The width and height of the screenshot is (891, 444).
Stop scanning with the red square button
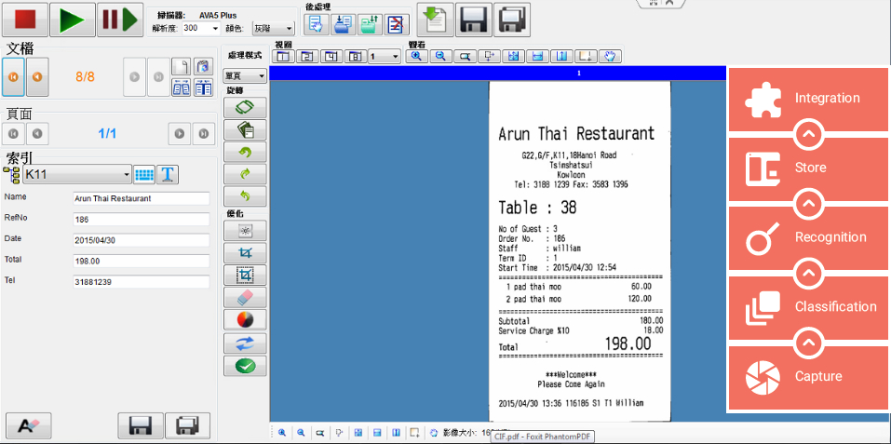24,20
